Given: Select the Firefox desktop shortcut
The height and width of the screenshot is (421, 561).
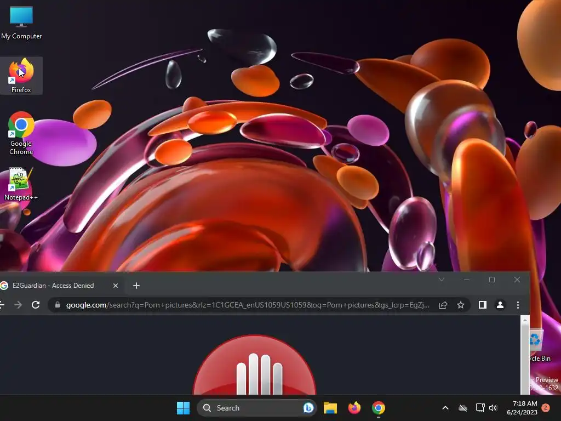Looking at the screenshot, I should click(21, 76).
